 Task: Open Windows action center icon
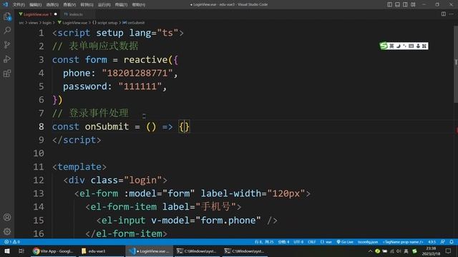click(448, 251)
